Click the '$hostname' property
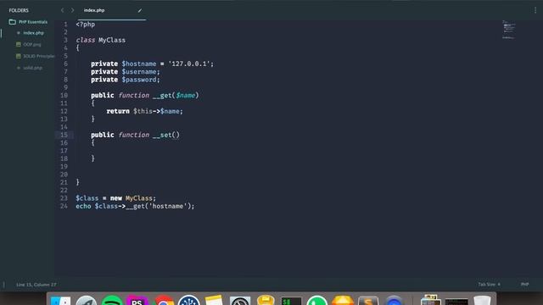Screen dimensions: 543x305 click(x=139, y=64)
